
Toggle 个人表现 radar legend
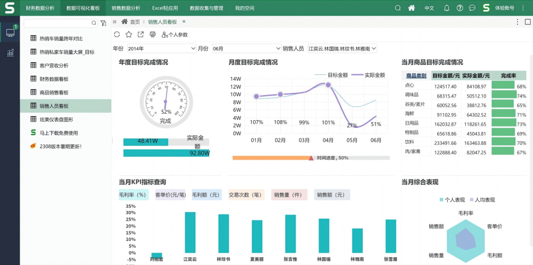click(x=452, y=200)
